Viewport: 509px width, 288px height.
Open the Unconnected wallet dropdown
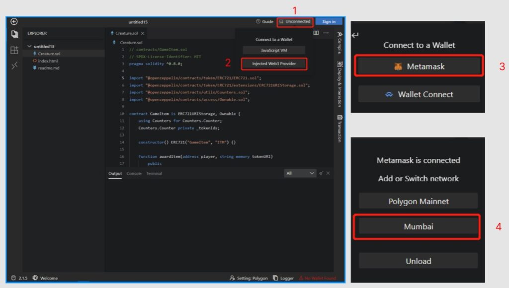pos(295,21)
